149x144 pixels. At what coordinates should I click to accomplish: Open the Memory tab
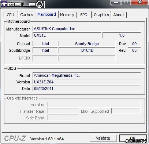pyautogui.click(x=67, y=15)
